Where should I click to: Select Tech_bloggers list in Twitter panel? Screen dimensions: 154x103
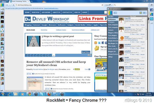point(113,35)
